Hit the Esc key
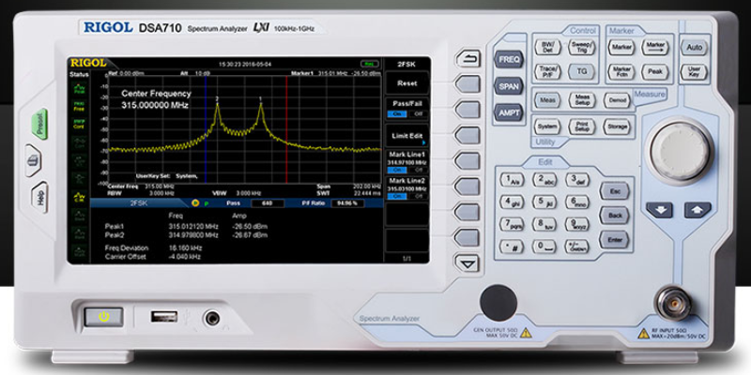Image resolution: width=751 pixels, height=375 pixels. [x=615, y=190]
